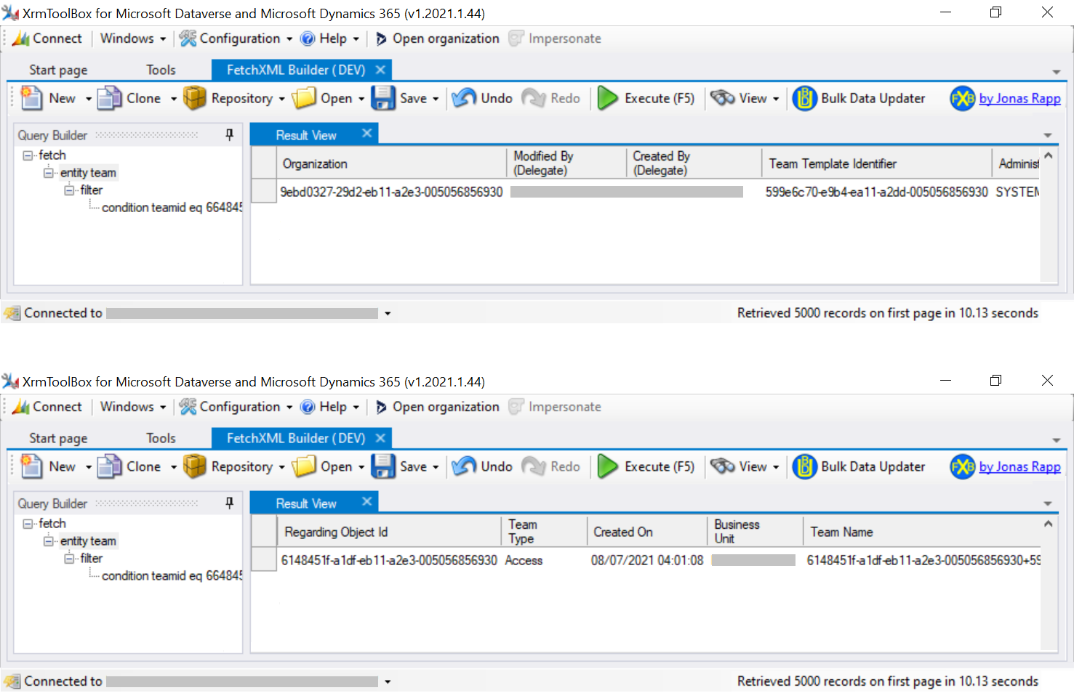The height and width of the screenshot is (693, 1074).
Task: Collapse the fetch node in upper query tree
Action: (x=28, y=155)
